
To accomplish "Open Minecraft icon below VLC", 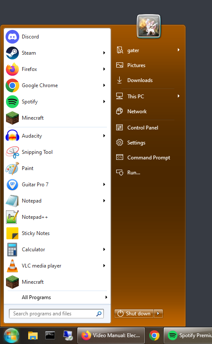I will tap(12, 282).
